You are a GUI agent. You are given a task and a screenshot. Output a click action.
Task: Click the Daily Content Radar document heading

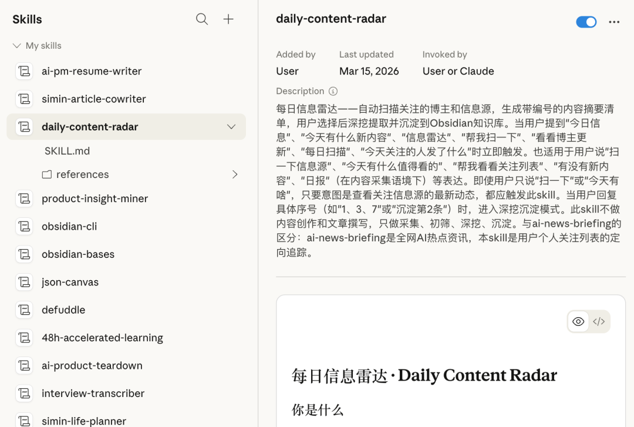coord(424,375)
